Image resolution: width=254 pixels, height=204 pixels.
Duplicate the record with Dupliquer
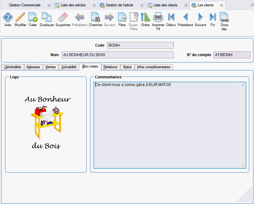pos(47,17)
